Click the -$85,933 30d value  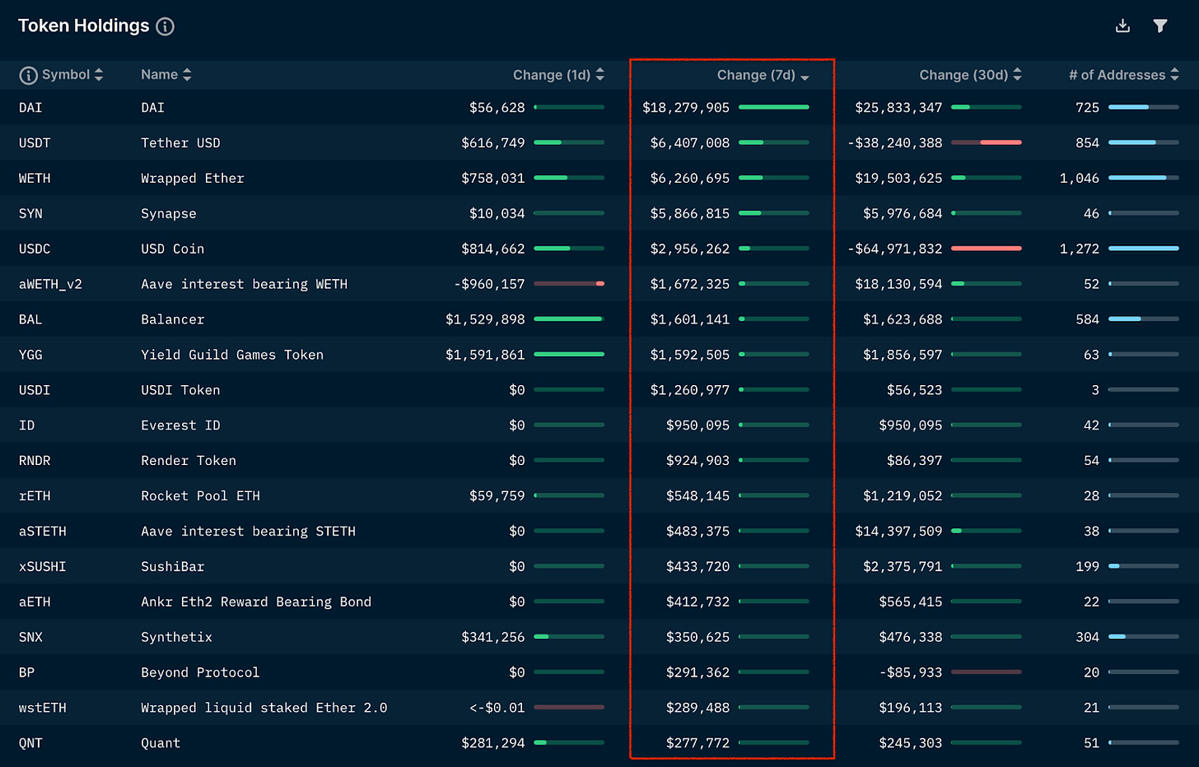pos(911,673)
